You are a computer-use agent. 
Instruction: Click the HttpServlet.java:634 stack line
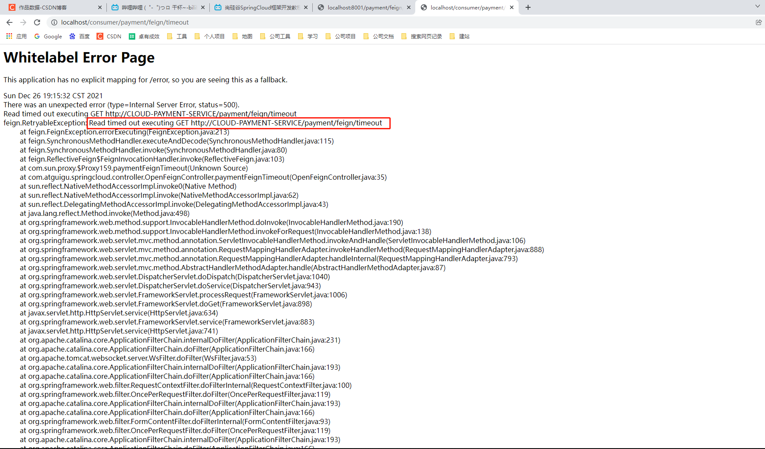coord(119,313)
